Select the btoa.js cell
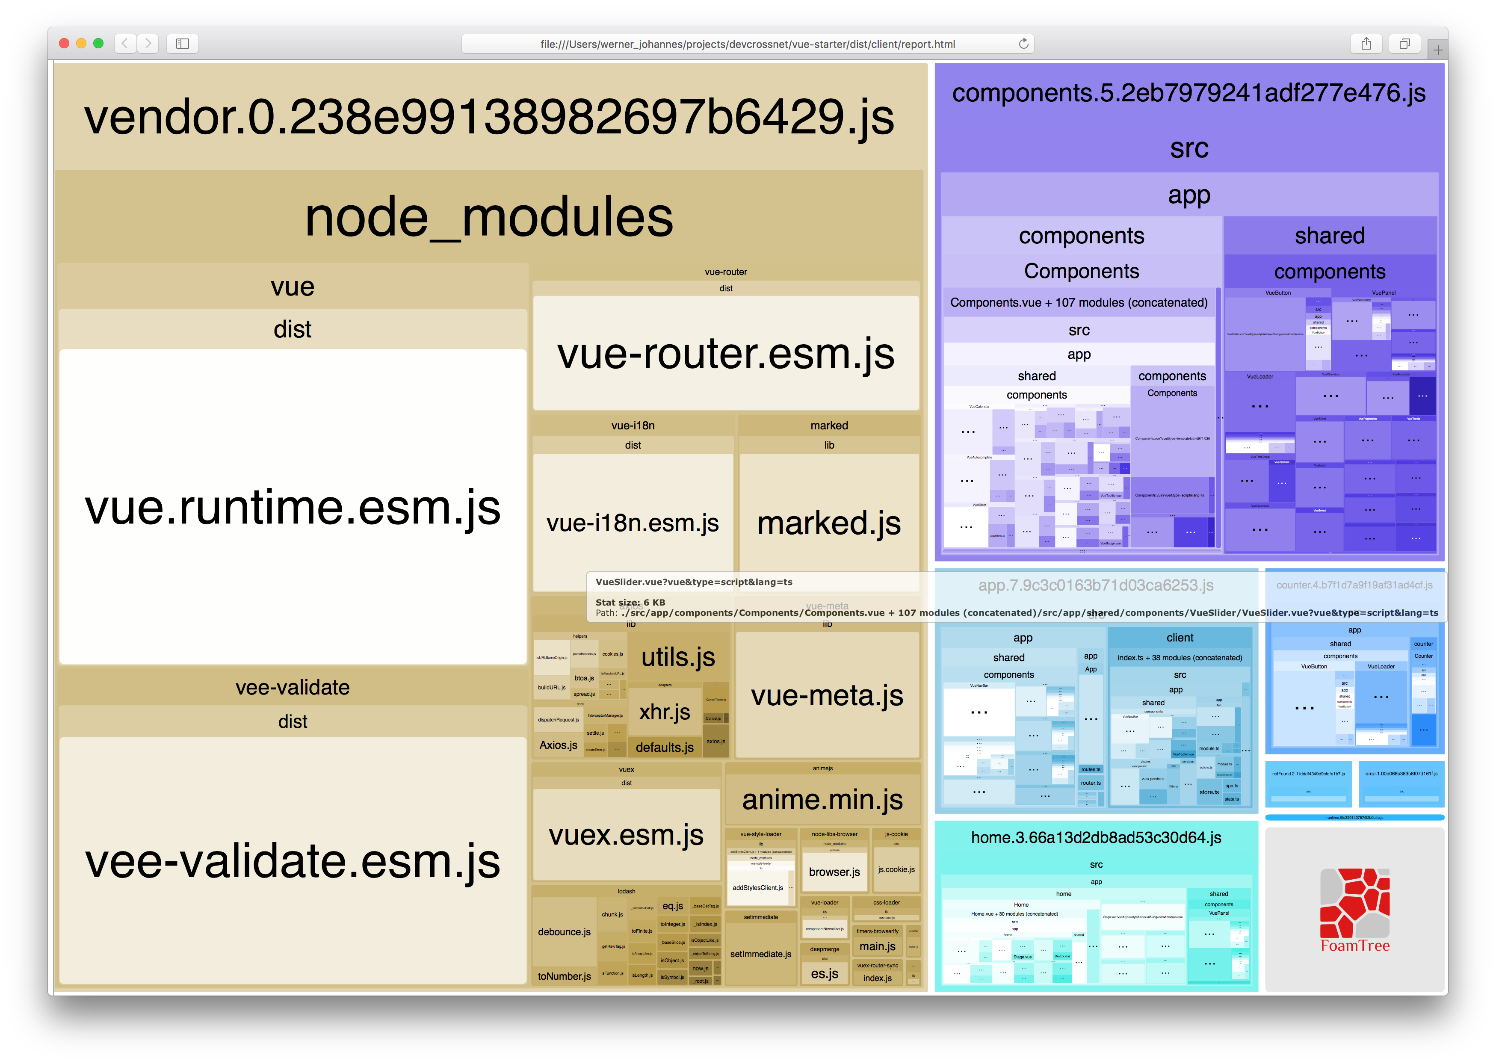This screenshot has width=1496, height=1064. 584,678
